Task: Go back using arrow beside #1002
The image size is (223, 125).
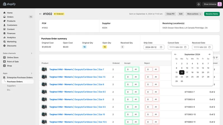Action: click(x=40, y=14)
